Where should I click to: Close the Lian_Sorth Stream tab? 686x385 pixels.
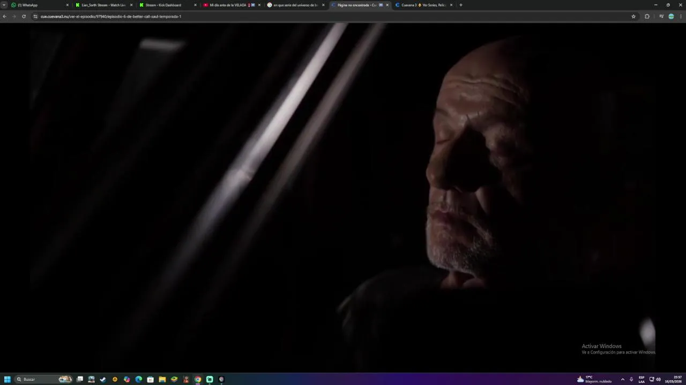[x=131, y=5]
